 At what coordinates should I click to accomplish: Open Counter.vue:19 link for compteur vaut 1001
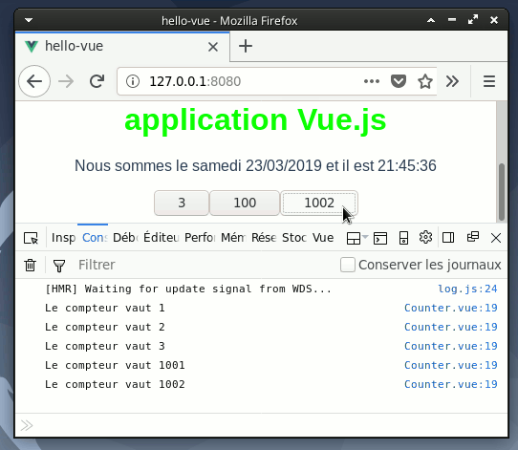450,366
